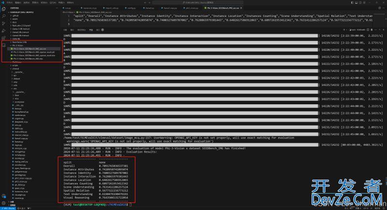The width and height of the screenshot is (387, 210).
Task: Expand the dataset folder under vlmeval
Action: click(x=17, y=79)
